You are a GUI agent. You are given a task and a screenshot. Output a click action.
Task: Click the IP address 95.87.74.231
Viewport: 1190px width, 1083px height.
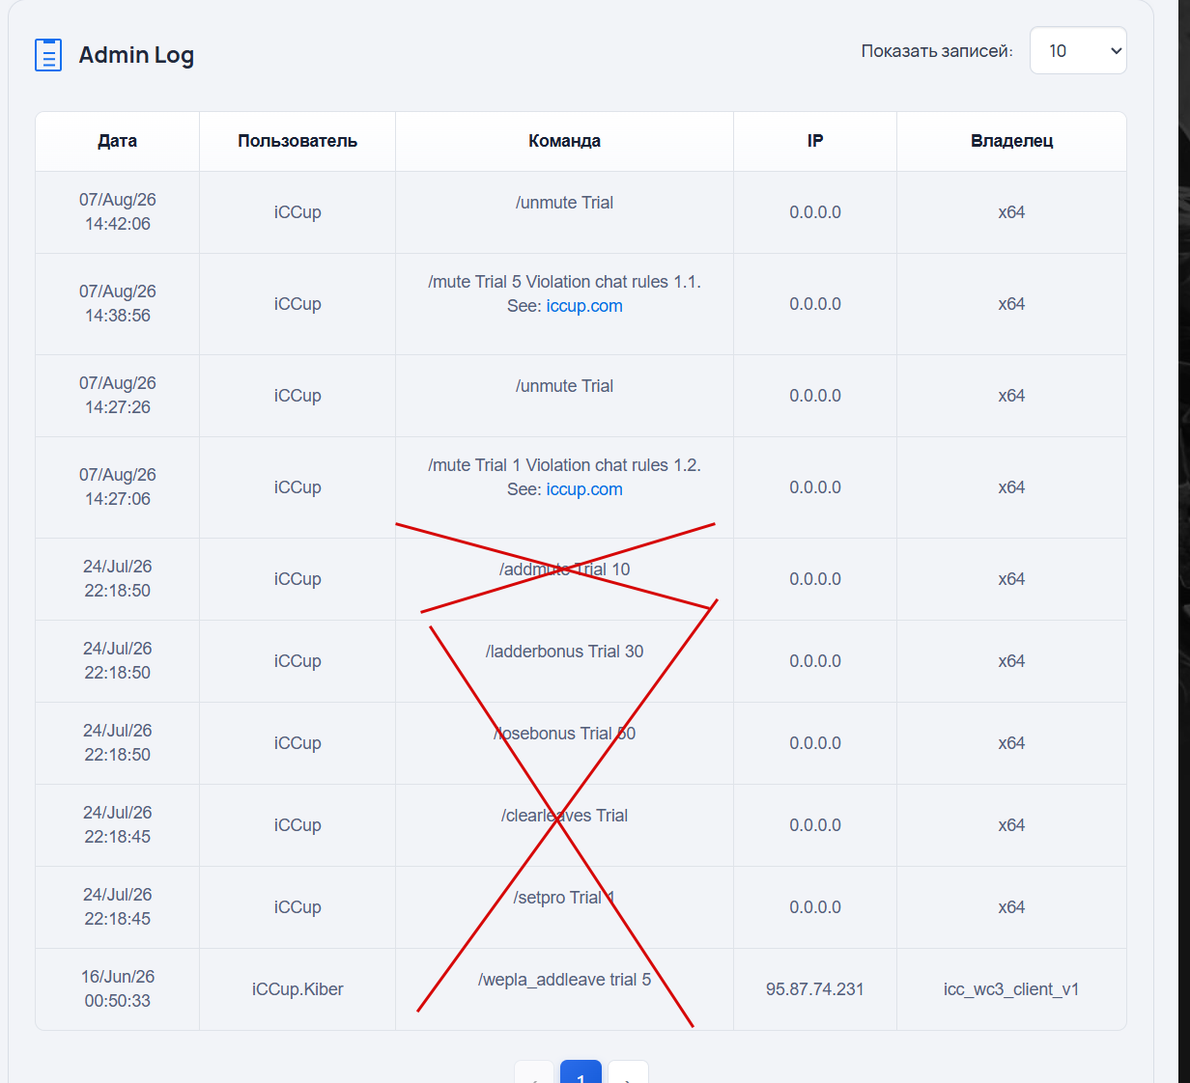tap(815, 989)
